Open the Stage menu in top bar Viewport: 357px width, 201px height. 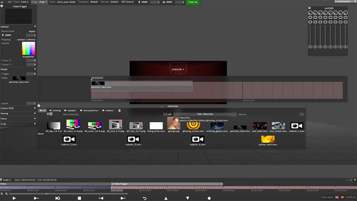[x=39, y=2]
